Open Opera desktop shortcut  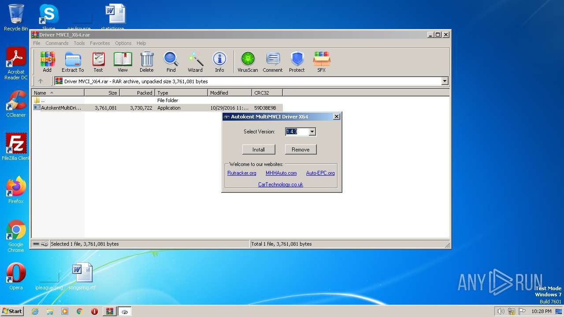click(16, 276)
